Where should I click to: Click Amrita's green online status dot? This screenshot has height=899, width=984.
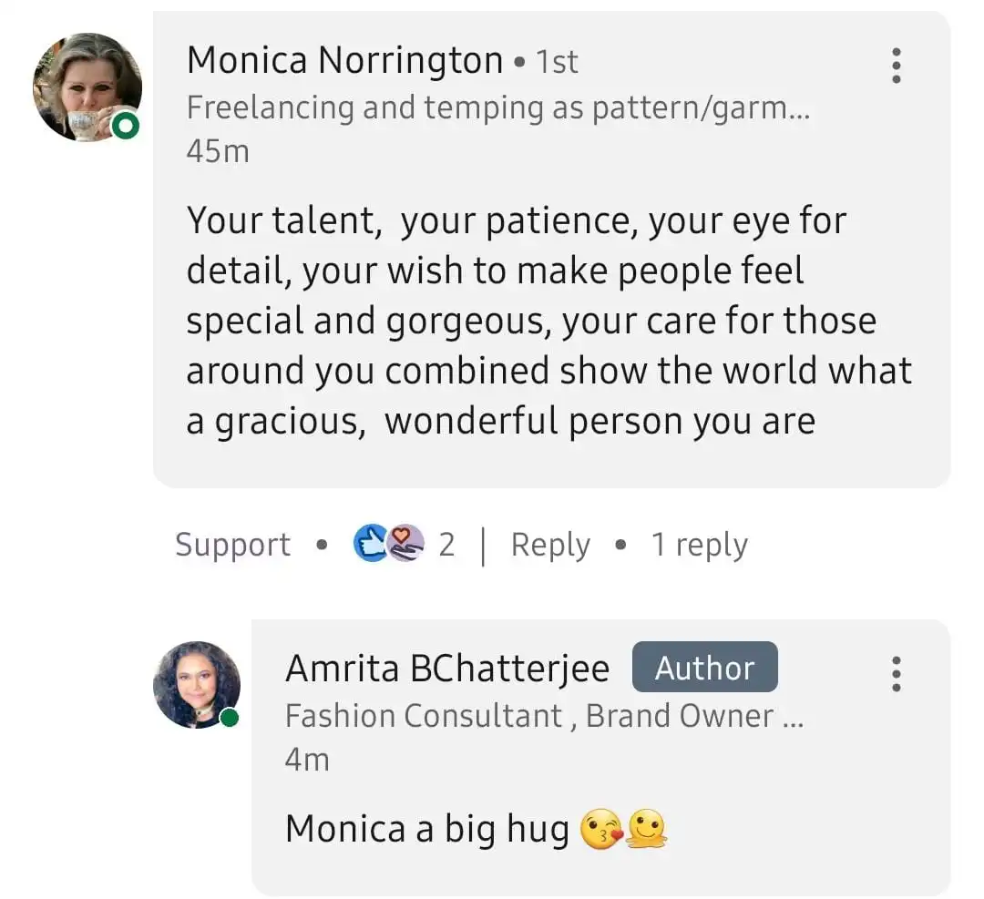click(230, 718)
